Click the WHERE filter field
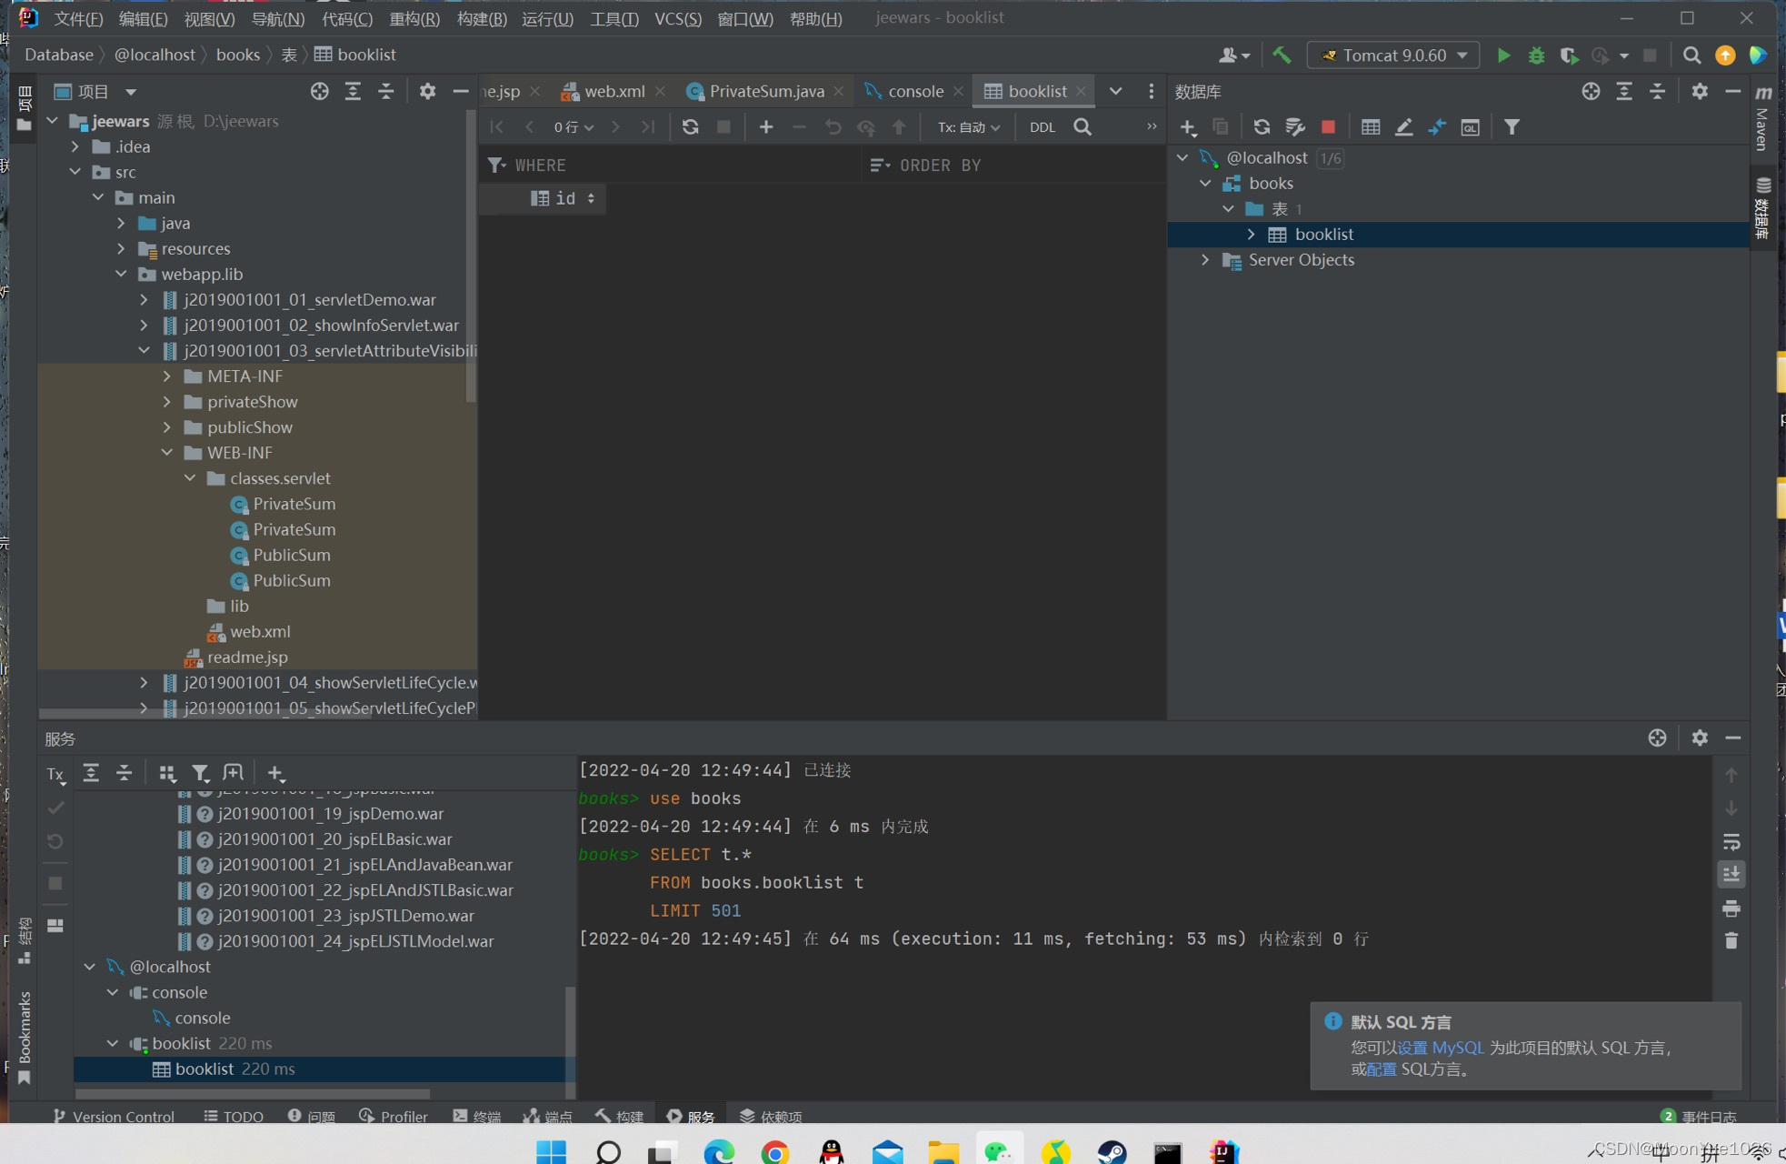 pos(673,165)
